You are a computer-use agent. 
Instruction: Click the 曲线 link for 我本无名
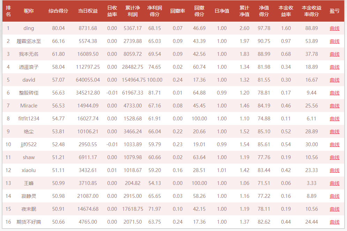tap(334, 54)
